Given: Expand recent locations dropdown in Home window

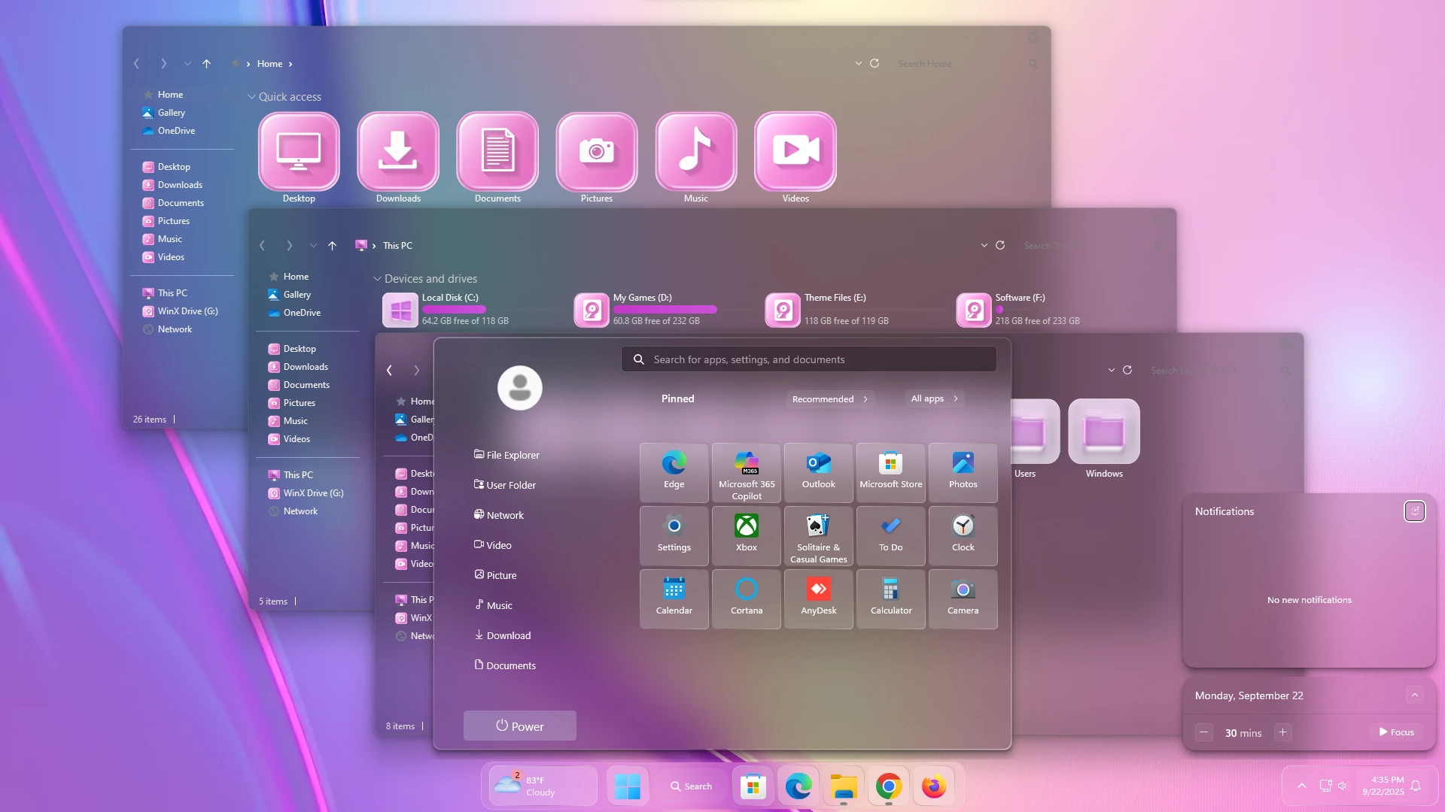Looking at the screenshot, I should (187, 64).
